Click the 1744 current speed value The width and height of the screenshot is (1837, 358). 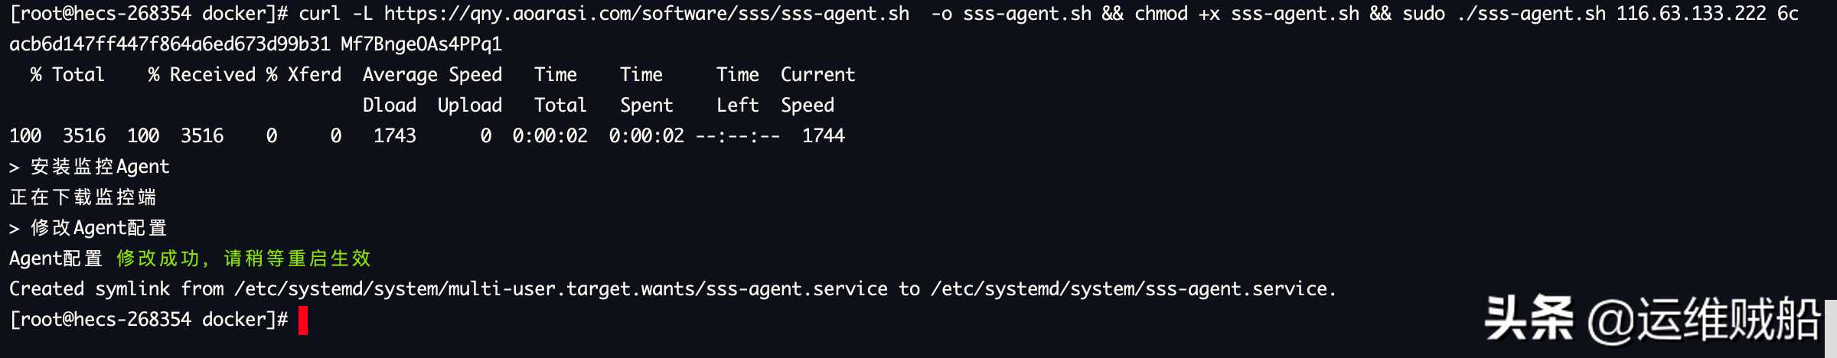(824, 136)
